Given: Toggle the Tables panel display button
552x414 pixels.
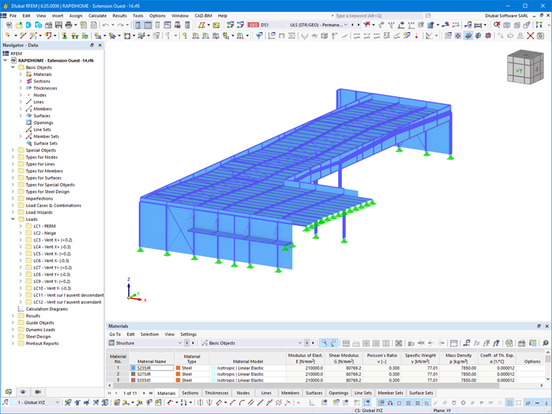Looking at the screenshot, I should pyautogui.click(x=148, y=25).
